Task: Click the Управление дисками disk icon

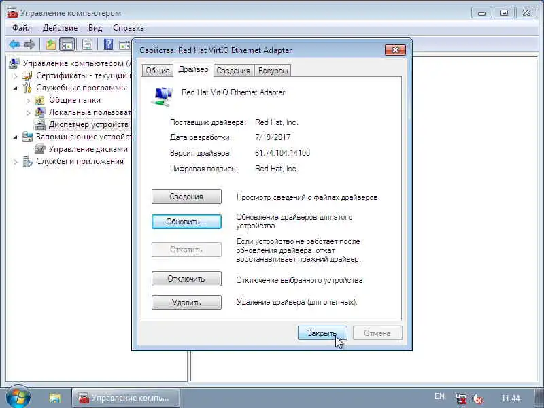Action: (x=39, y=149)
